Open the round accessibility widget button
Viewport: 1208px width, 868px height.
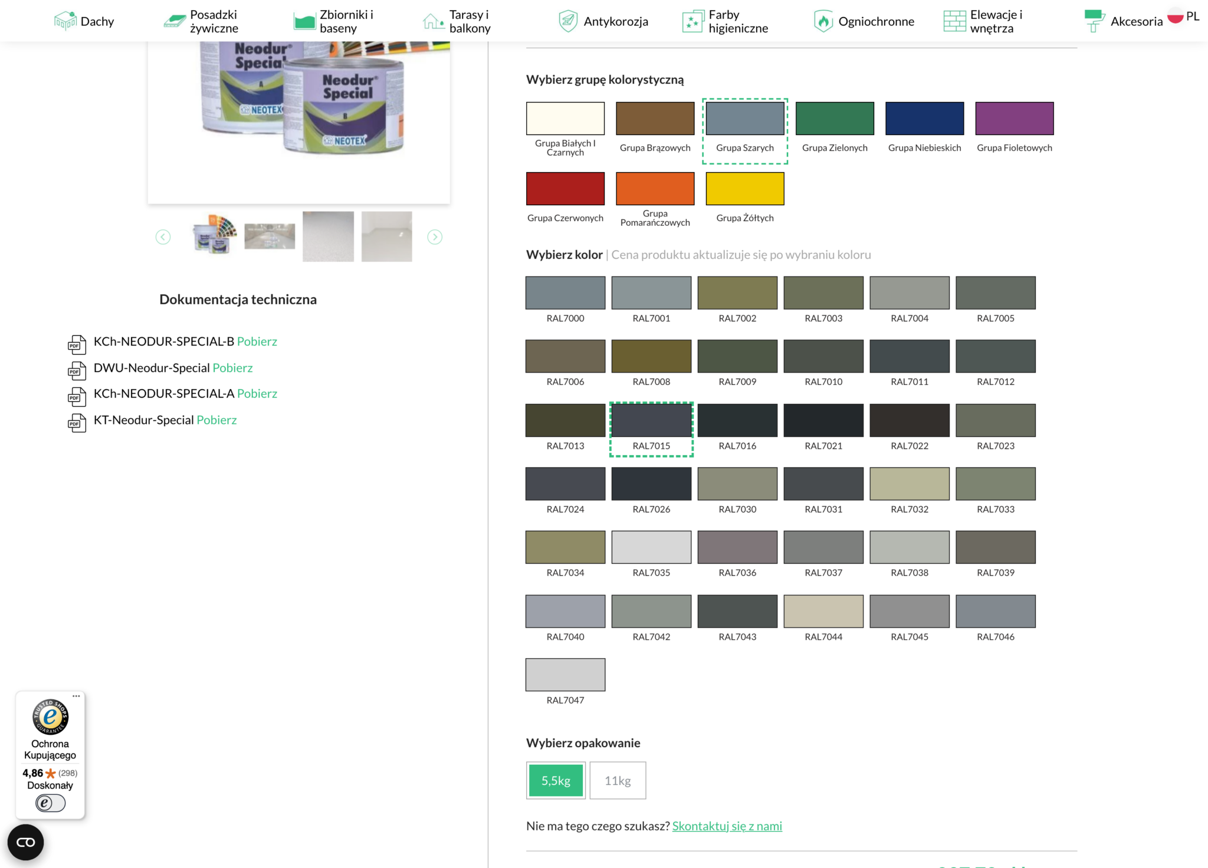[x=25, y=842]
